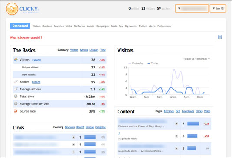Screen dimensions: 232x158
Task: Expand the Visitors row in The Basics
Action: click(36, 60)
